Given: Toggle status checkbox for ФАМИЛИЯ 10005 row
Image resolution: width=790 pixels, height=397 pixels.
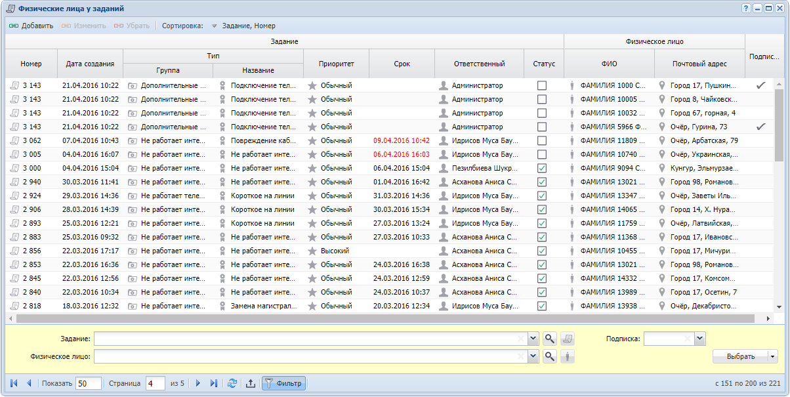Looking at the screenshot, I should coord(542,99).
